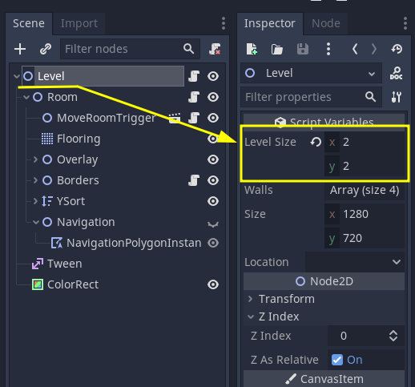The height and width of the screenshot is (387, 415).
Task: Click the Tween node icon
Action: 38,264
